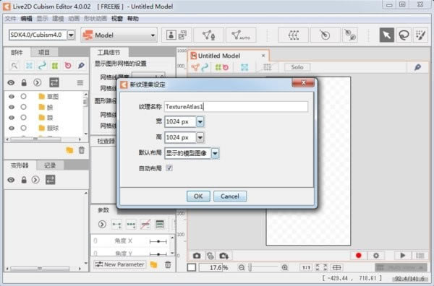Open the texture atlas editor icon
The width and height of the screenshot is (434, 286).
[x=183, y=35]
